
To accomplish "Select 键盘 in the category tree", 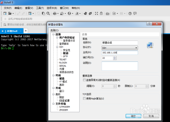I will tap(62, 78).
